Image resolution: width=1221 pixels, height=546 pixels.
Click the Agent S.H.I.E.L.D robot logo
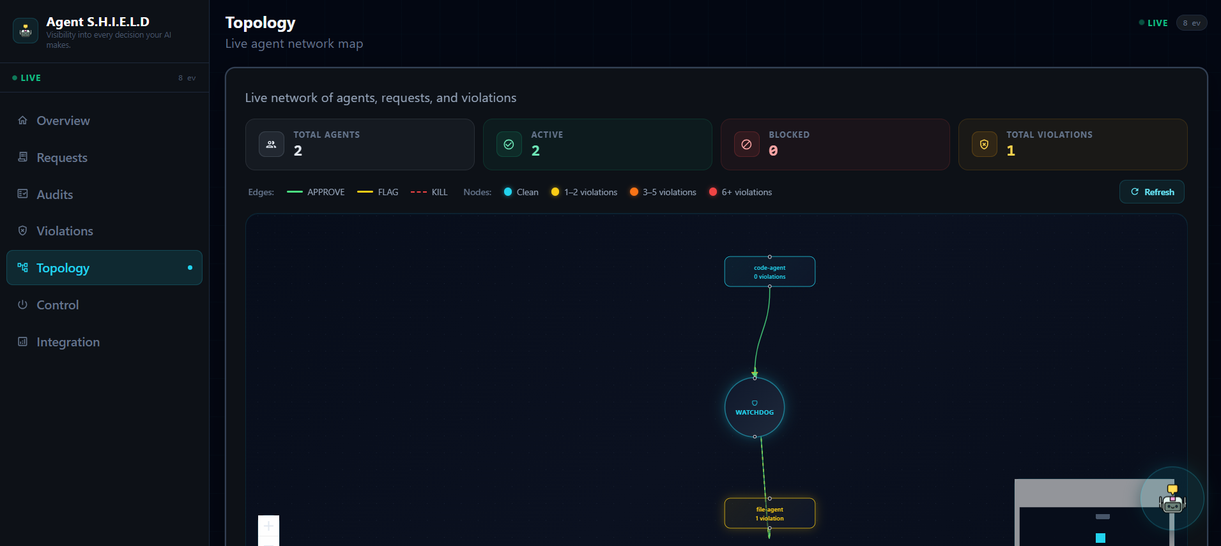pos(26,31)
